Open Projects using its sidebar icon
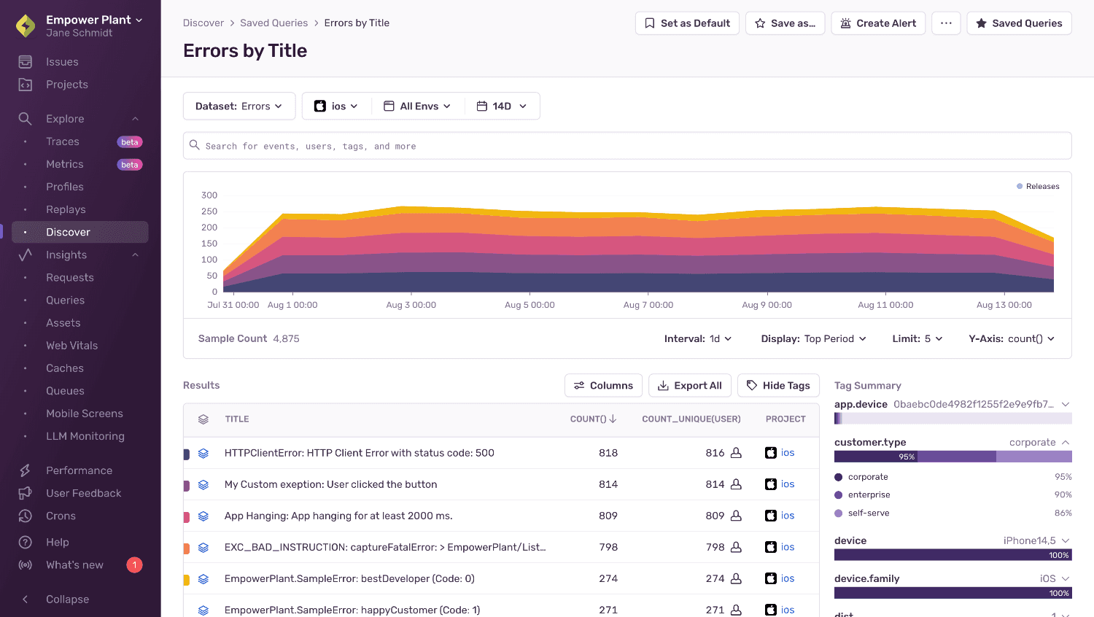This screenshot has height=617, width=1094. tap(24, 84)
